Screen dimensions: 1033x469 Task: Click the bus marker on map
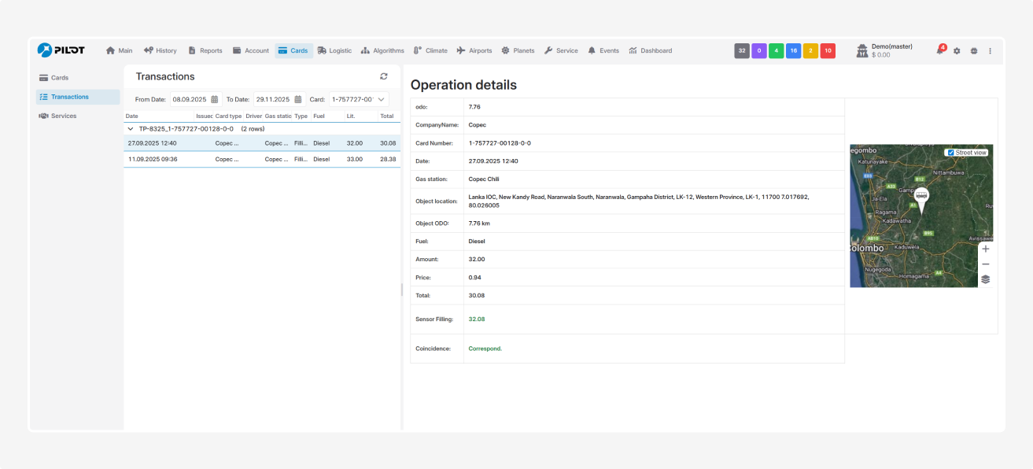pos(921,197)
